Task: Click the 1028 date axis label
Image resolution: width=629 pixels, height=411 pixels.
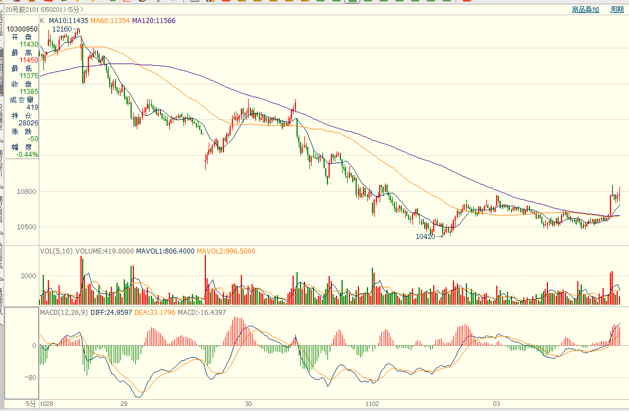Action: tap(47, 404)
